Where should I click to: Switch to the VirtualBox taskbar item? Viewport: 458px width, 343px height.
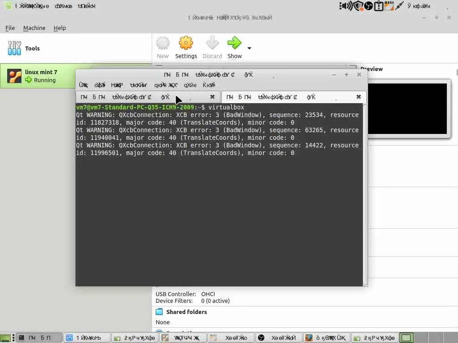(87, 338)
